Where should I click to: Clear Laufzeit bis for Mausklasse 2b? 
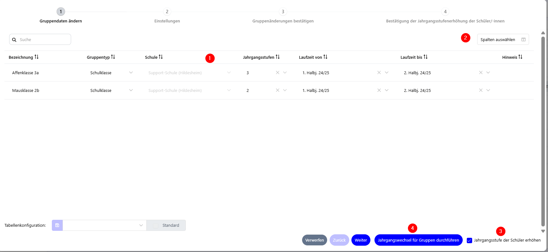click(x=481, y=90)
